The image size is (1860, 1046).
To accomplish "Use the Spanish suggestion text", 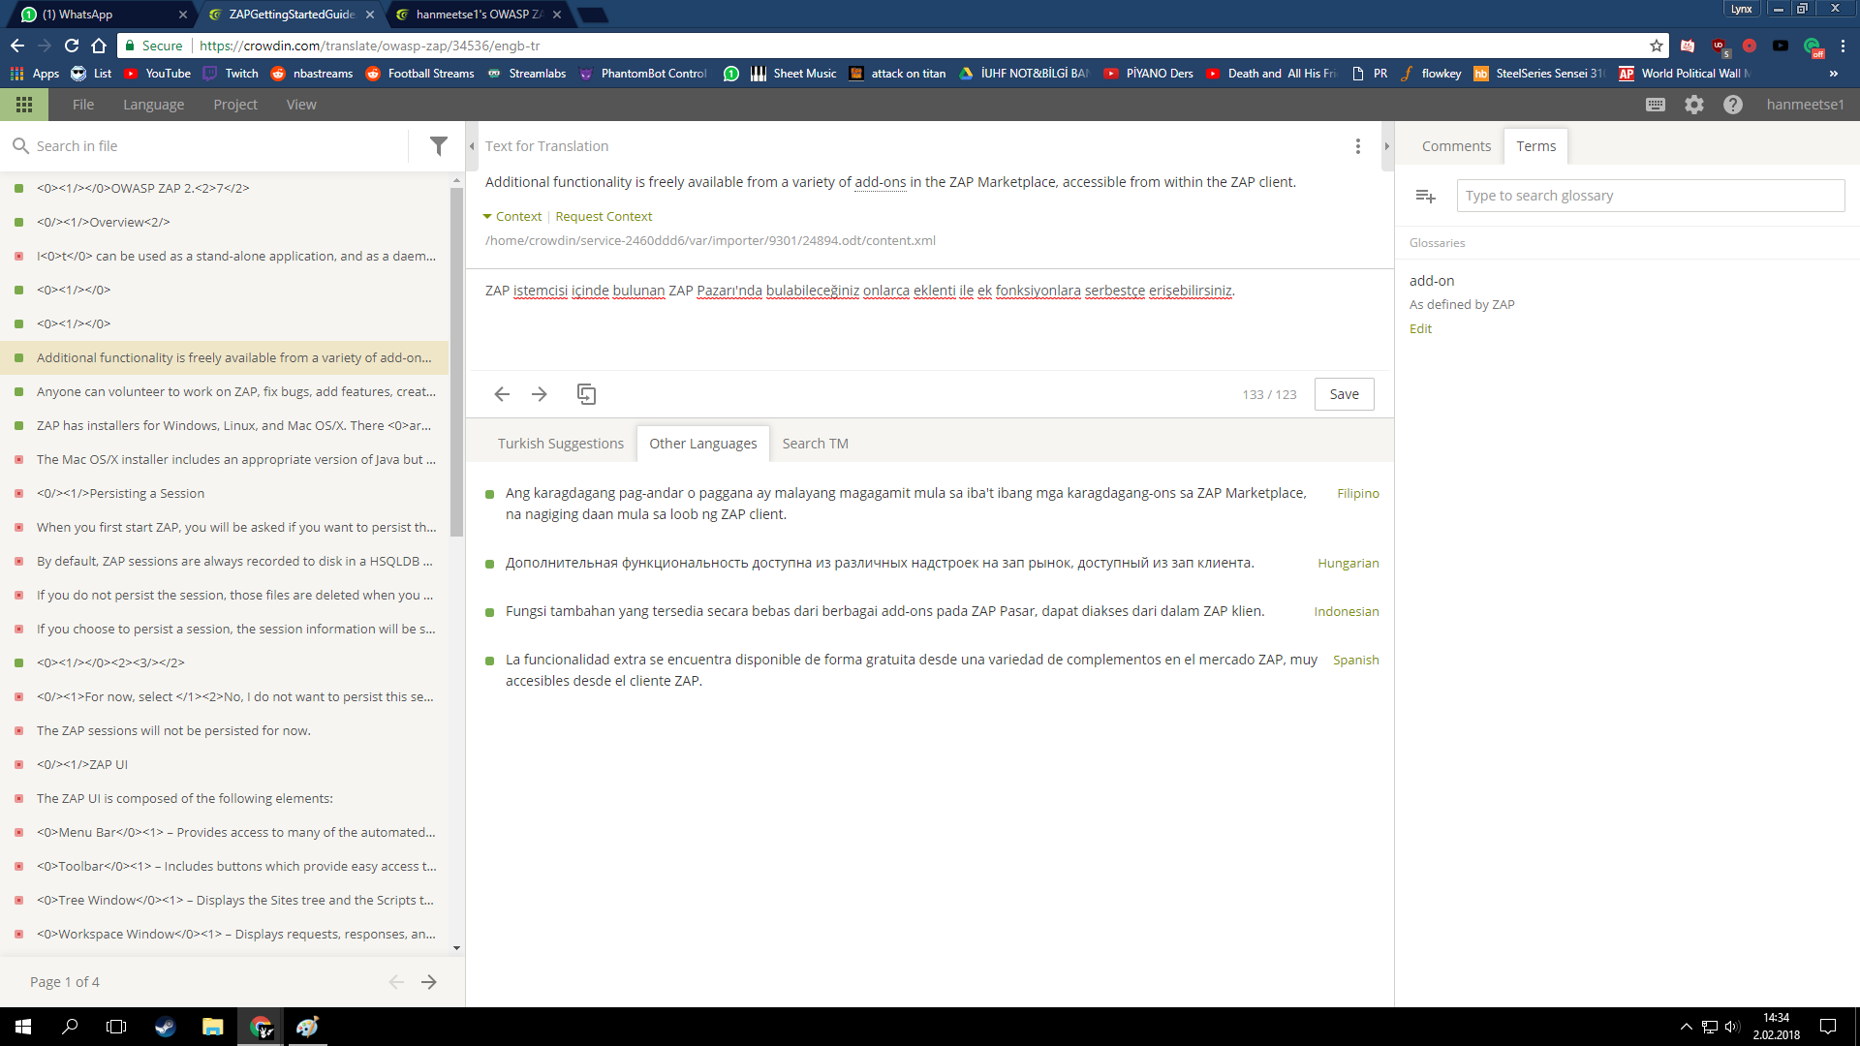I will pos(911,670).
